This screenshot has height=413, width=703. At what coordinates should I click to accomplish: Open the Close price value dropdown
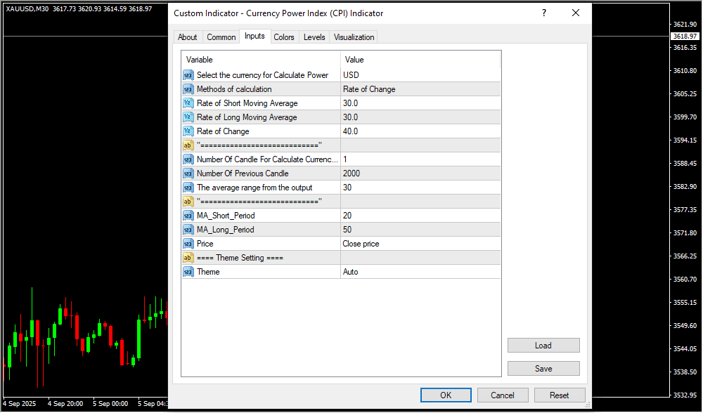coord(420,244)
